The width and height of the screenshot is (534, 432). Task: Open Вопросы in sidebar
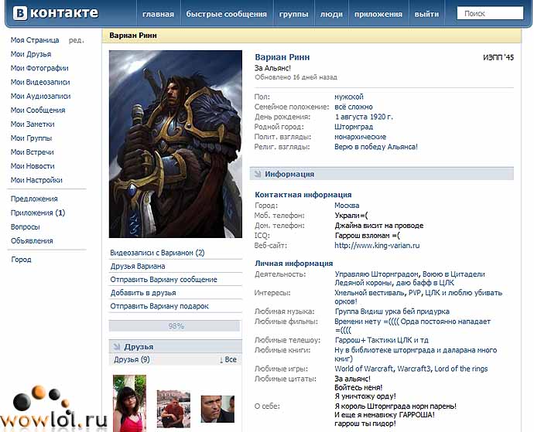(x=26, y=226)
